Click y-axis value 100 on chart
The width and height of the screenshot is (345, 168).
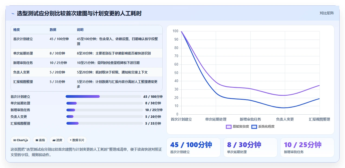175,31
